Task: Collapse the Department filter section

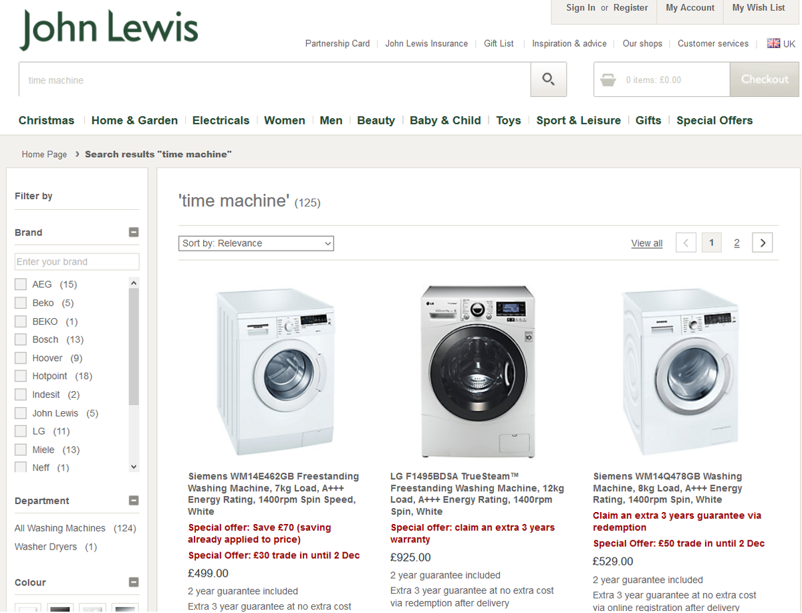Action: pyautogui.click(x=134, y=501)
